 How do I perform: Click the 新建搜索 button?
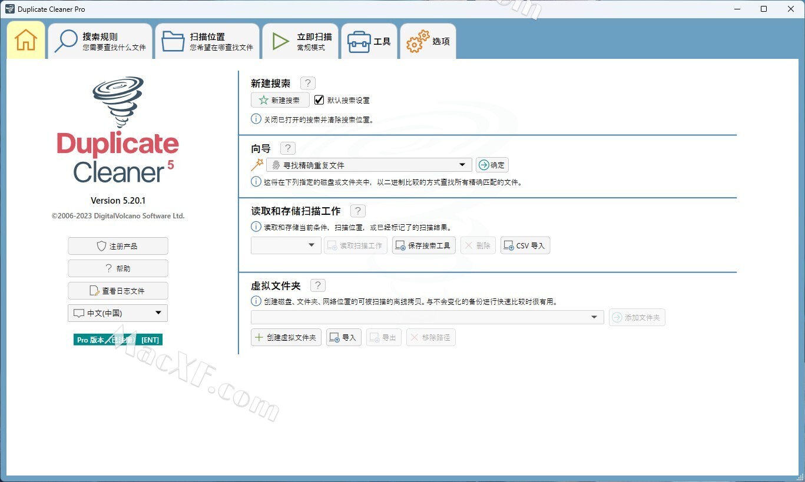click(280, 100)
